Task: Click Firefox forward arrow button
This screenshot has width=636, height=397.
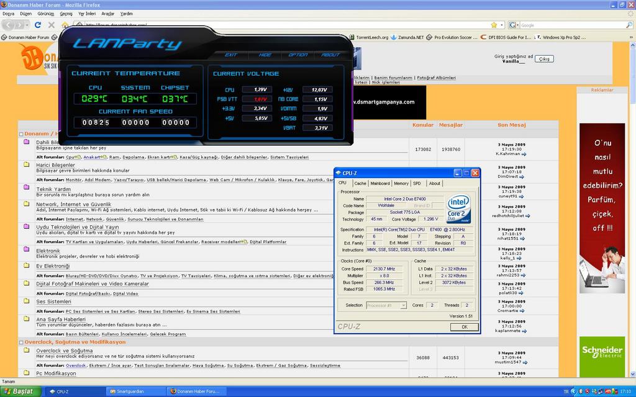Action: [x=19, y=25]
